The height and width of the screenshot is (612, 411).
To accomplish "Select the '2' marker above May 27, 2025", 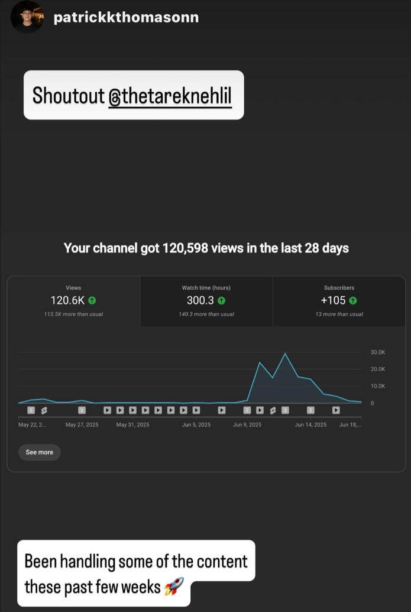I will [82, 410].
